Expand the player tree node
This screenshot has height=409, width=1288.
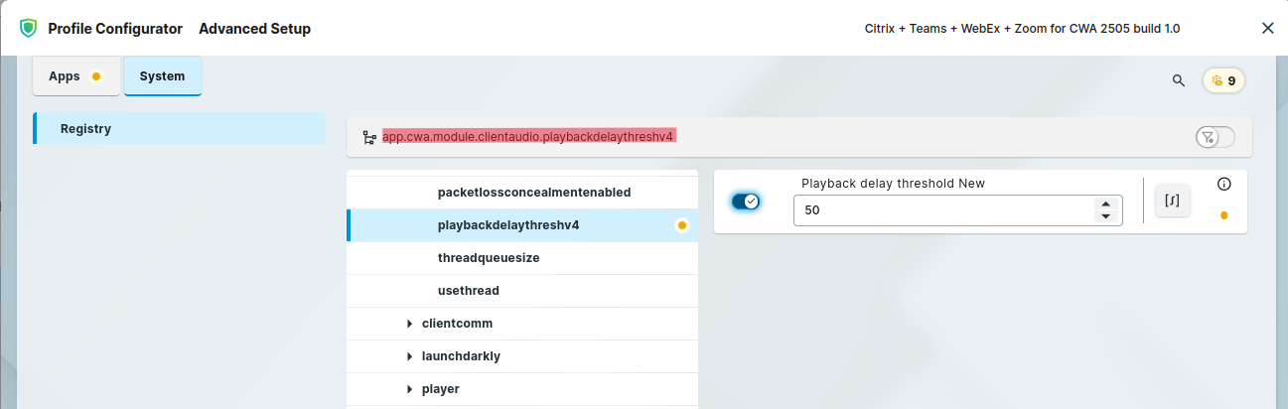[410, 389]
